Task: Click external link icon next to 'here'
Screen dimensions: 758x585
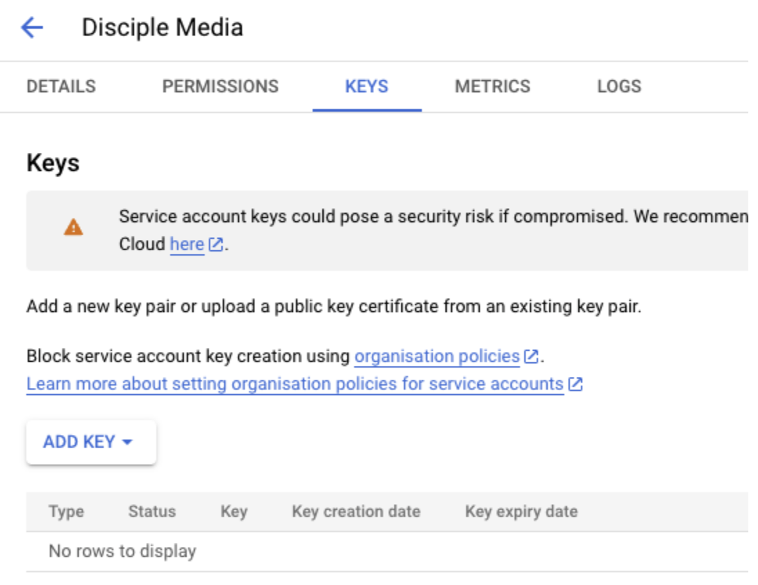Action: click(216, 245)
